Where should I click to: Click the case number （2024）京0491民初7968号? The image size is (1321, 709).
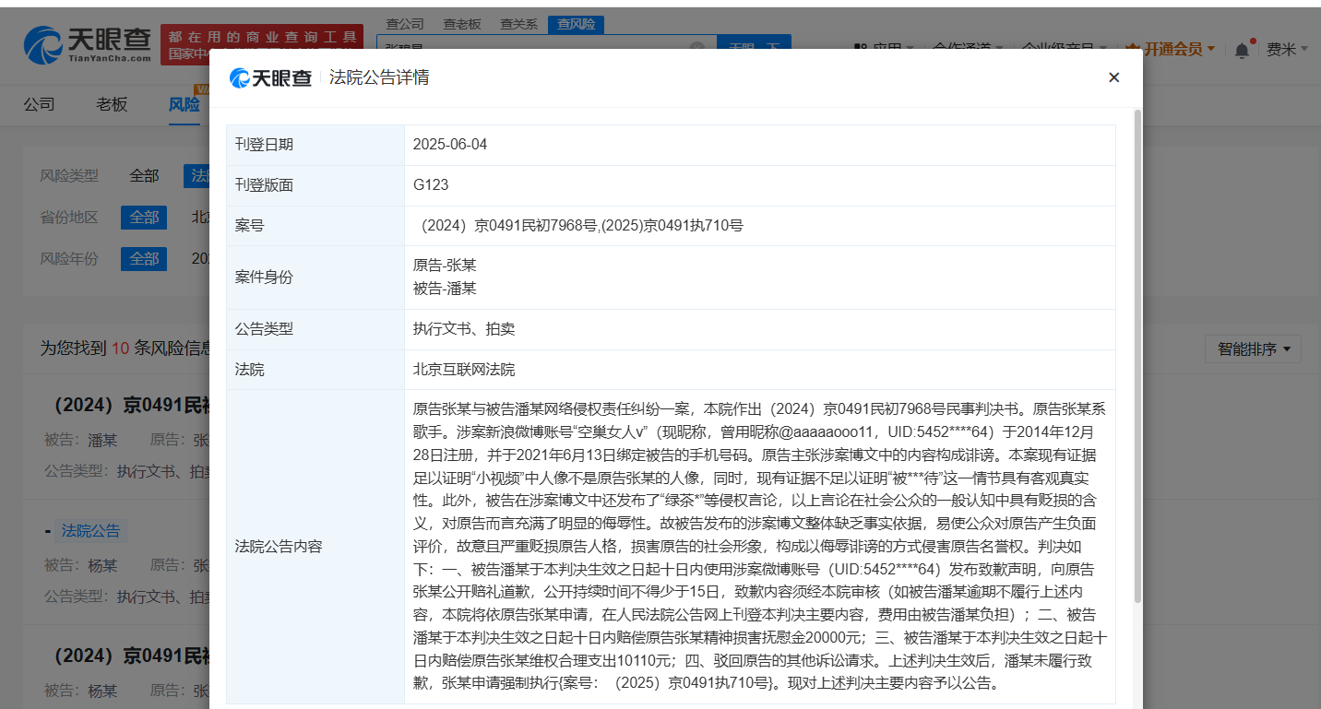click(507, 225)
